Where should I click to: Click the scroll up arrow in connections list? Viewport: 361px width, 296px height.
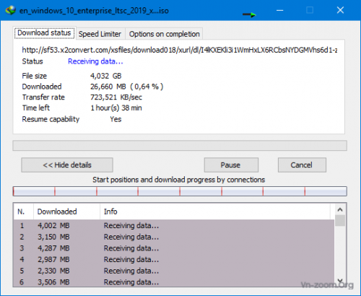pyautogui.click(x=340, y=209)
